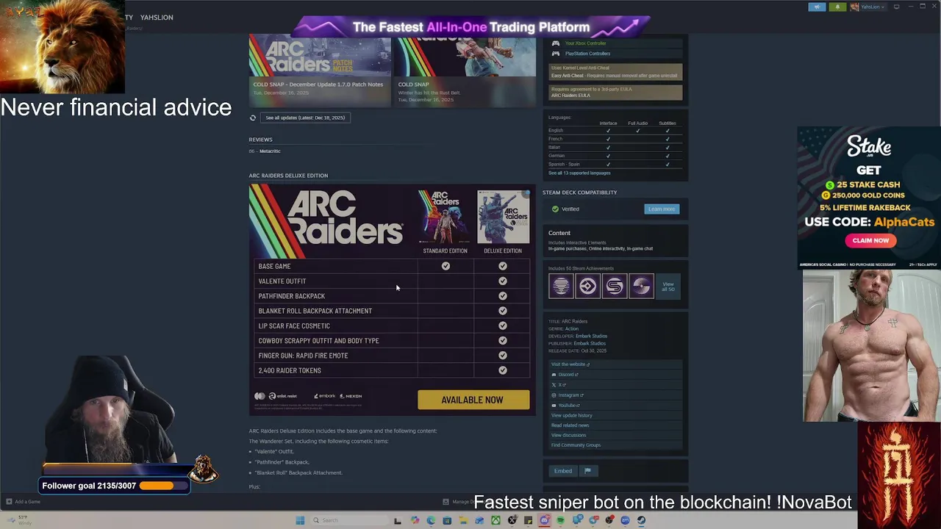This screenshot has width=941, height=529.
Task: Open COLD SNAP December Update patch notes card
Action: (x=320, y=71)
